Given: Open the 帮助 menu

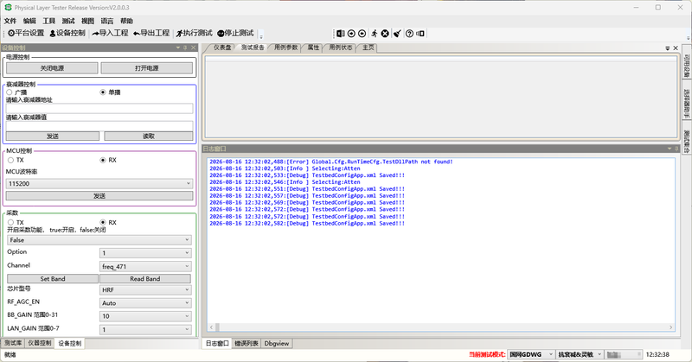Looking at the screenshot, I should coord(126,21).
